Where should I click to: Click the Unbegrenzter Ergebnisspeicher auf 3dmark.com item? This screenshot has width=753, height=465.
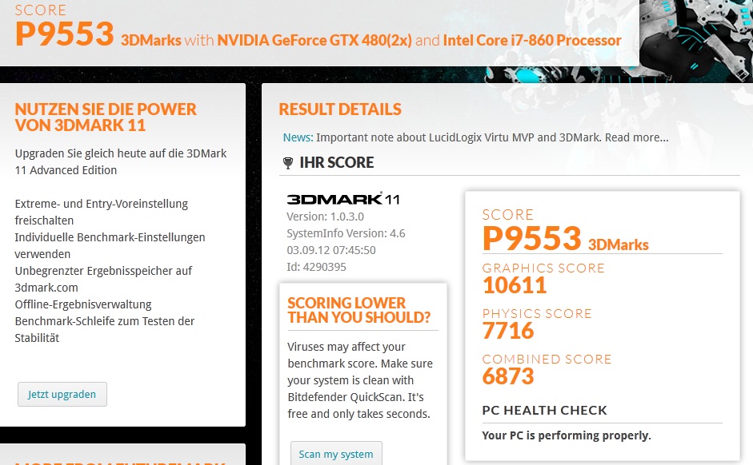(103, 279)
